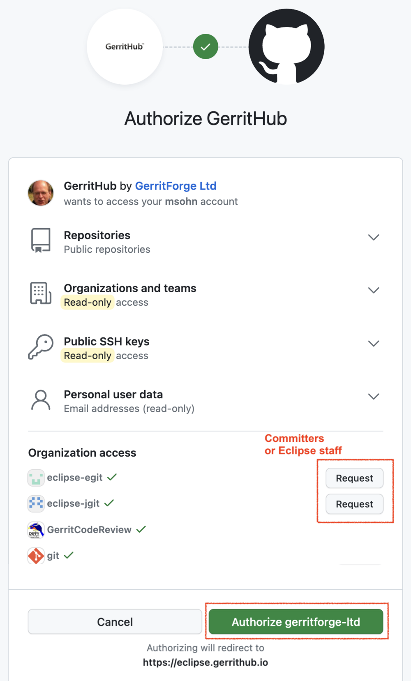This screenshot has width=411, height=681.
Task: Click the Cancel button
Action: click(x=115, y=622)
